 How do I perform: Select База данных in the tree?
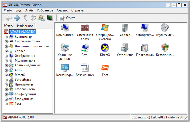pos(24,99)
